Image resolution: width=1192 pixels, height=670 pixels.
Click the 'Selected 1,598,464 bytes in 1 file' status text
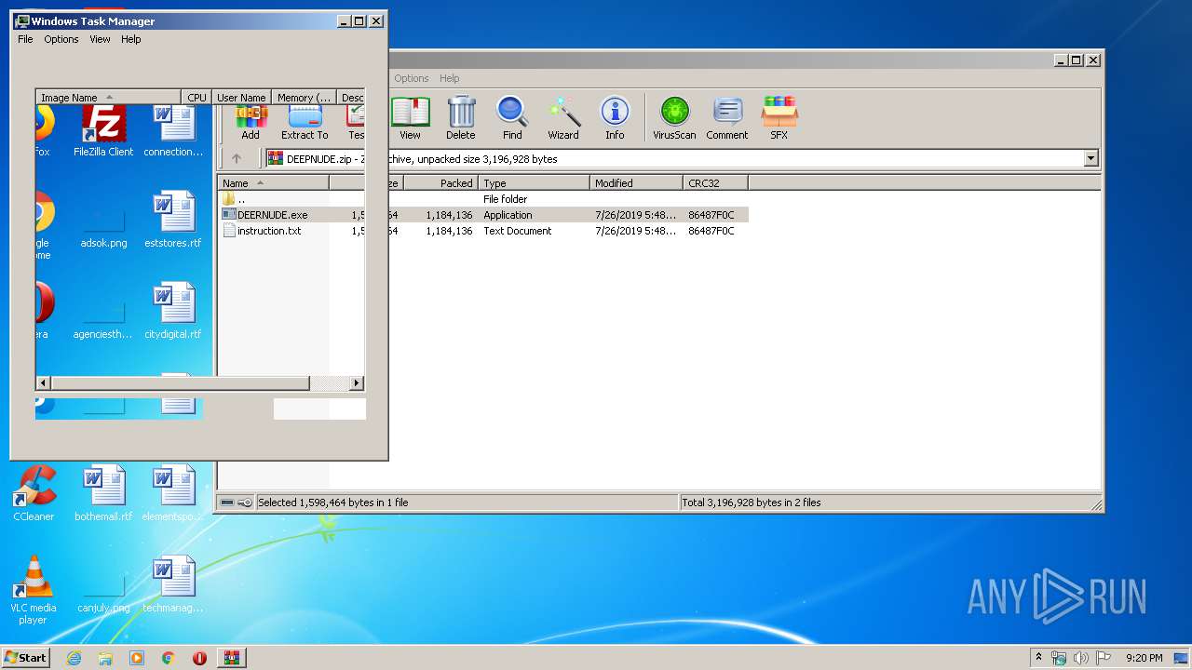coord(332,502)
